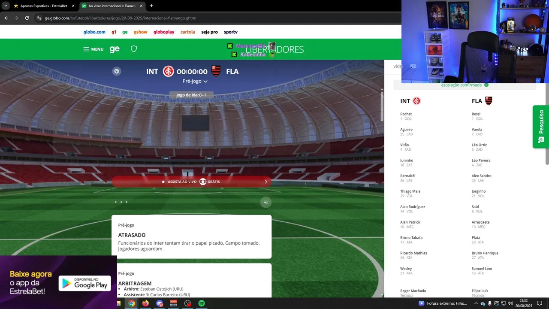Select player Léo Ortiz
The image size is (549, 309).
479,145
